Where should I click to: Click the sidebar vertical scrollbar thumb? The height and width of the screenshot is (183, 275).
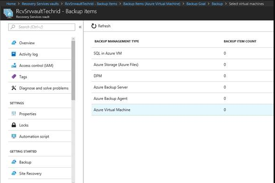pos(73,70)
